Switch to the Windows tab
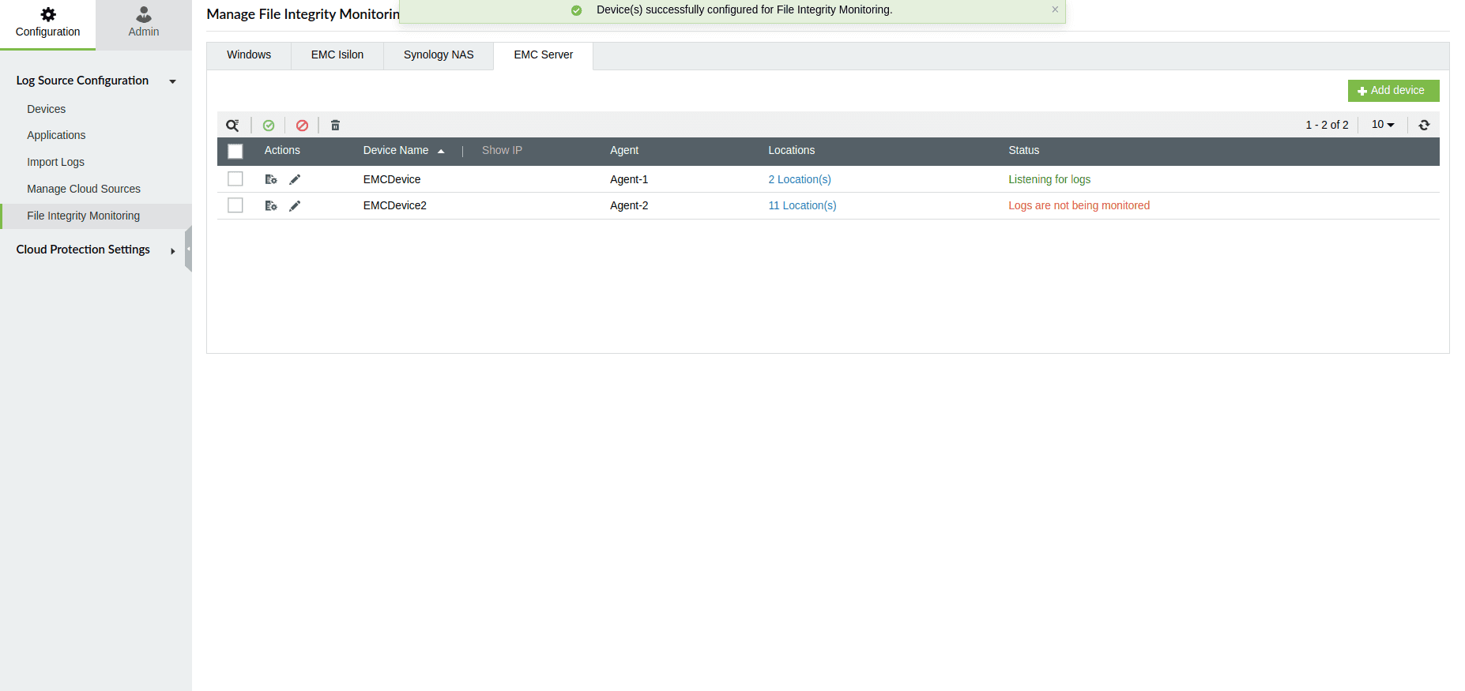This screenshot has width=1465, height=691. click(249, 55)
